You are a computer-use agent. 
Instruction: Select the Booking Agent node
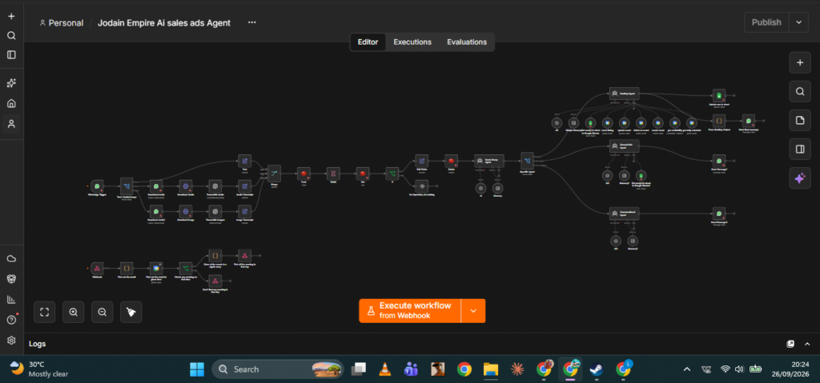point(625,94)
